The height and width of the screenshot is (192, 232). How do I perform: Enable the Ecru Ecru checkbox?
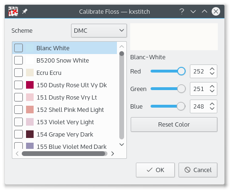(x=18, y=73)
